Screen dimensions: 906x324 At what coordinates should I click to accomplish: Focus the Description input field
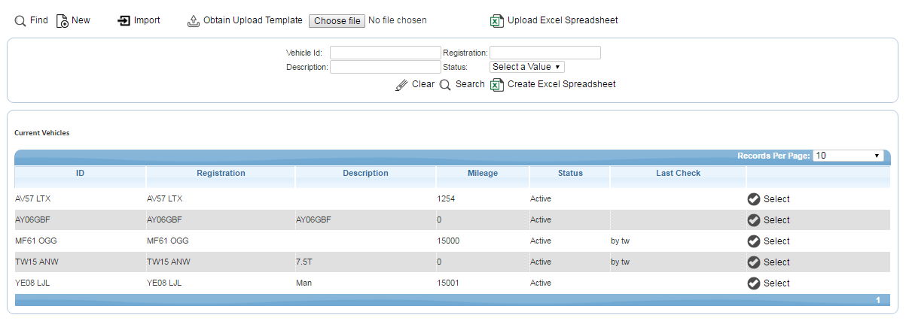pos(385,67)
